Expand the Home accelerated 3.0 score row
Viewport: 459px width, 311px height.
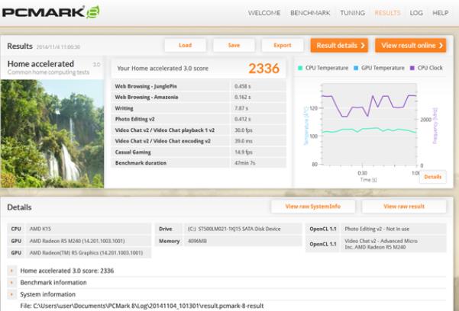67,271
